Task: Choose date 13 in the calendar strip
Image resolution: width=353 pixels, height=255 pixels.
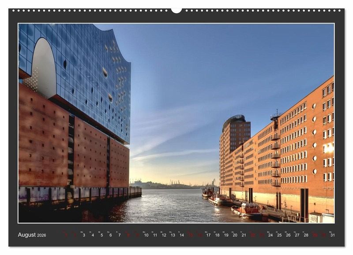Action: 173,235
